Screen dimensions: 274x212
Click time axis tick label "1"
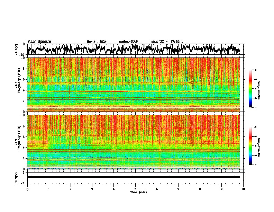49,189
